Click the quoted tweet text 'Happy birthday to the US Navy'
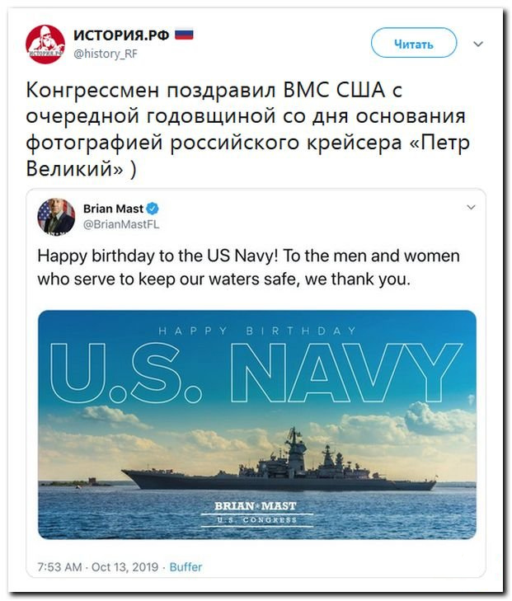Viewport: 512px width, 601px height. (x=248, y=267)
